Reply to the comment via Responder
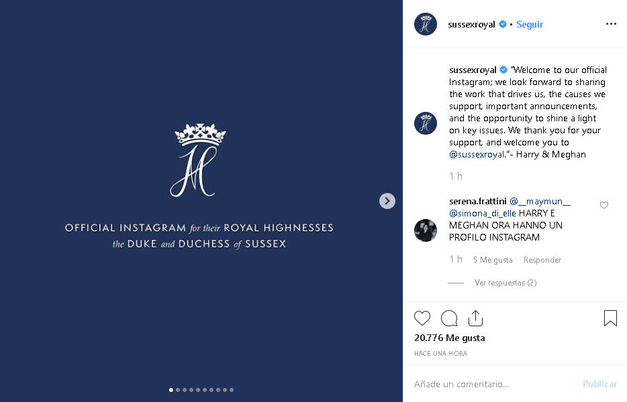The image size is (627, 402). click(x=542, y=259)
